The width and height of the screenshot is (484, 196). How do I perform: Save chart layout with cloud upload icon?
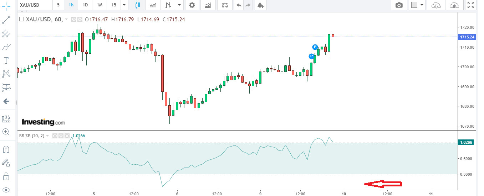pos(454,5)
